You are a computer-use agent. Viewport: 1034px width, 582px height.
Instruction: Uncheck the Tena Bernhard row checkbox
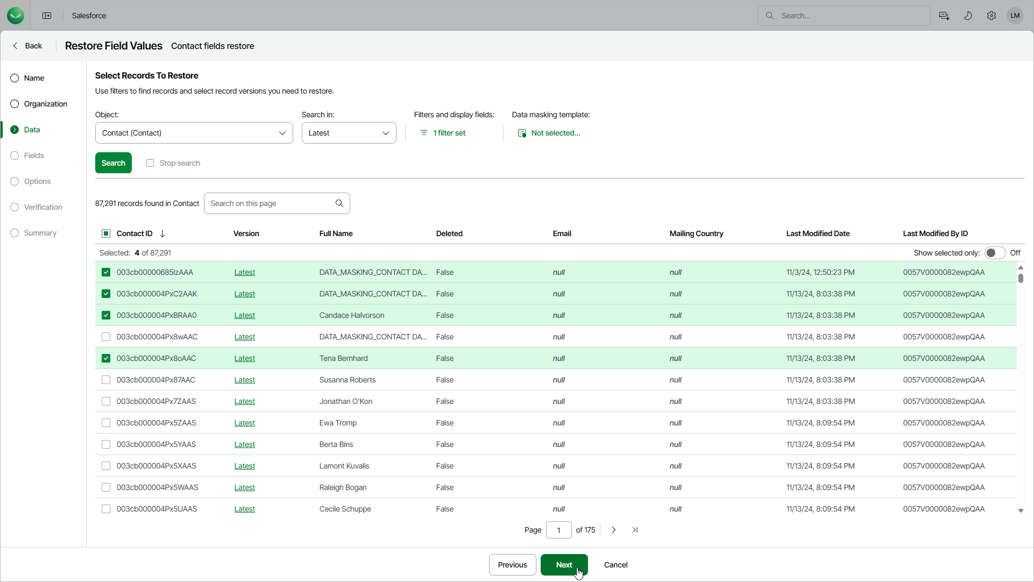tap(106, 358)
